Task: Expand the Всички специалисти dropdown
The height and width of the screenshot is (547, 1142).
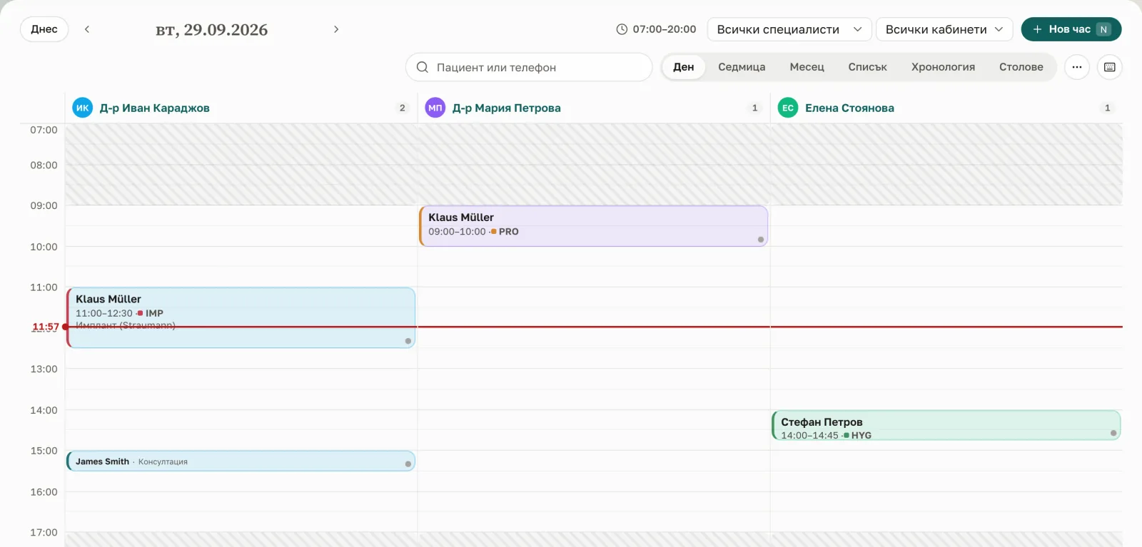Action: 789,29
